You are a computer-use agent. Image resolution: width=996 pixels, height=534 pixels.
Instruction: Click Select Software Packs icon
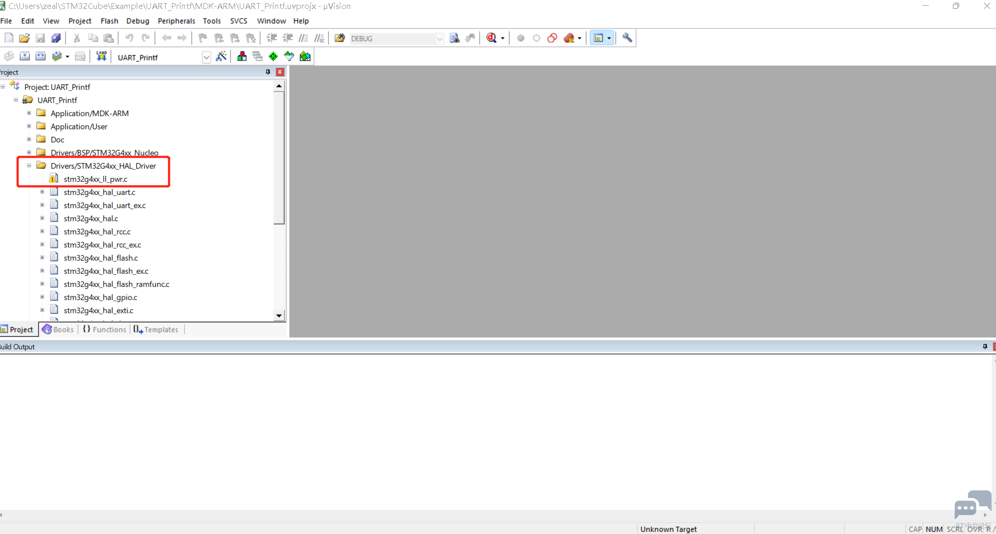click(289, 56)
